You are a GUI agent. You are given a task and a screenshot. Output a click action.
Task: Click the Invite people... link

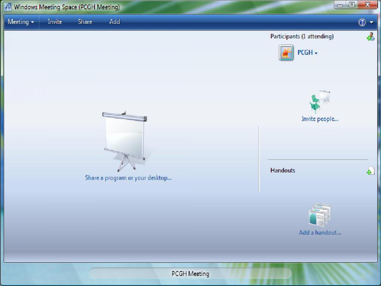(320, 119)
